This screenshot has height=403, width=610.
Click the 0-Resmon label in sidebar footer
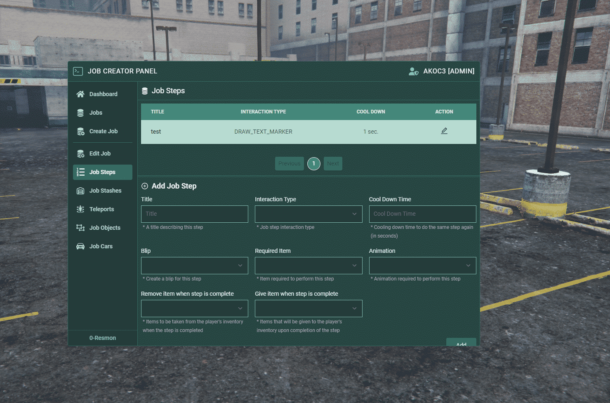click(x=103, y=338)
